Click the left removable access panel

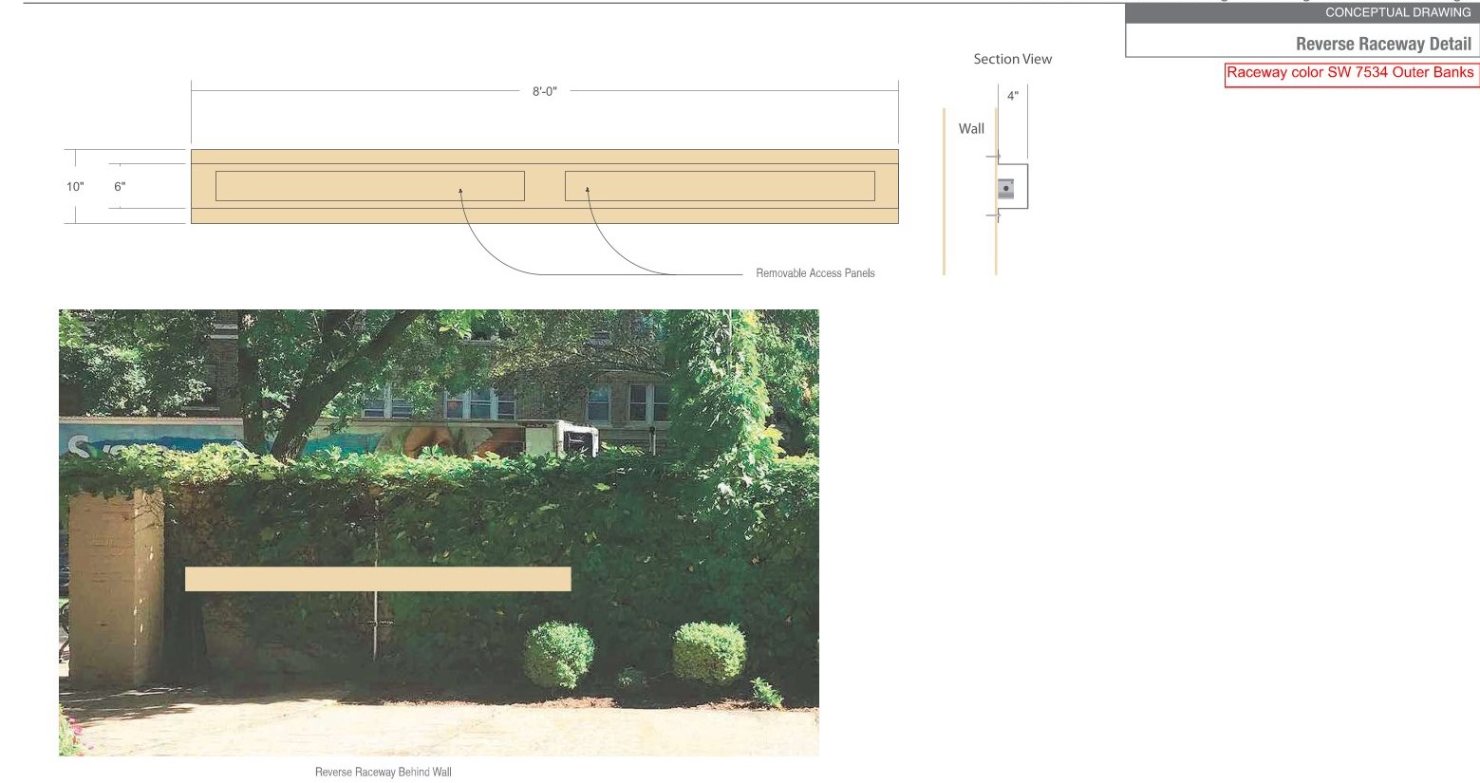coord(369,186)
